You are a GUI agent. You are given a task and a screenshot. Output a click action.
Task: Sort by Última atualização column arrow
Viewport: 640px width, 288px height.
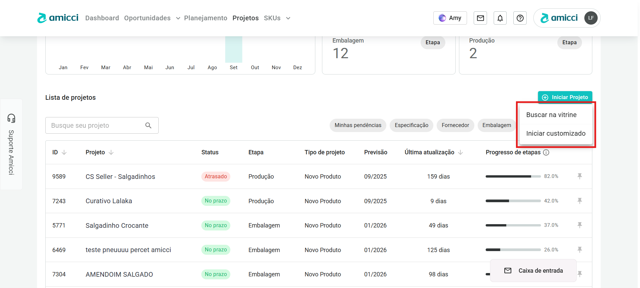tap(460, 152)
